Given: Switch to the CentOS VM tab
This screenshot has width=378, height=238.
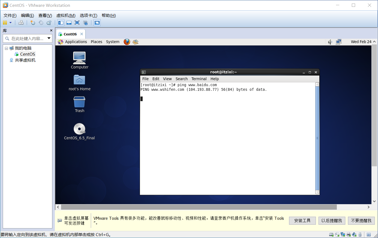Looking at the screenshot, I should tap(71, 34).
